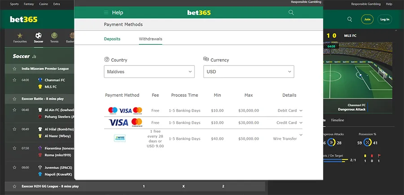Open the Casino top menu item
The height and width of the screenshot is (195, 404).
[x=44, y=4]
